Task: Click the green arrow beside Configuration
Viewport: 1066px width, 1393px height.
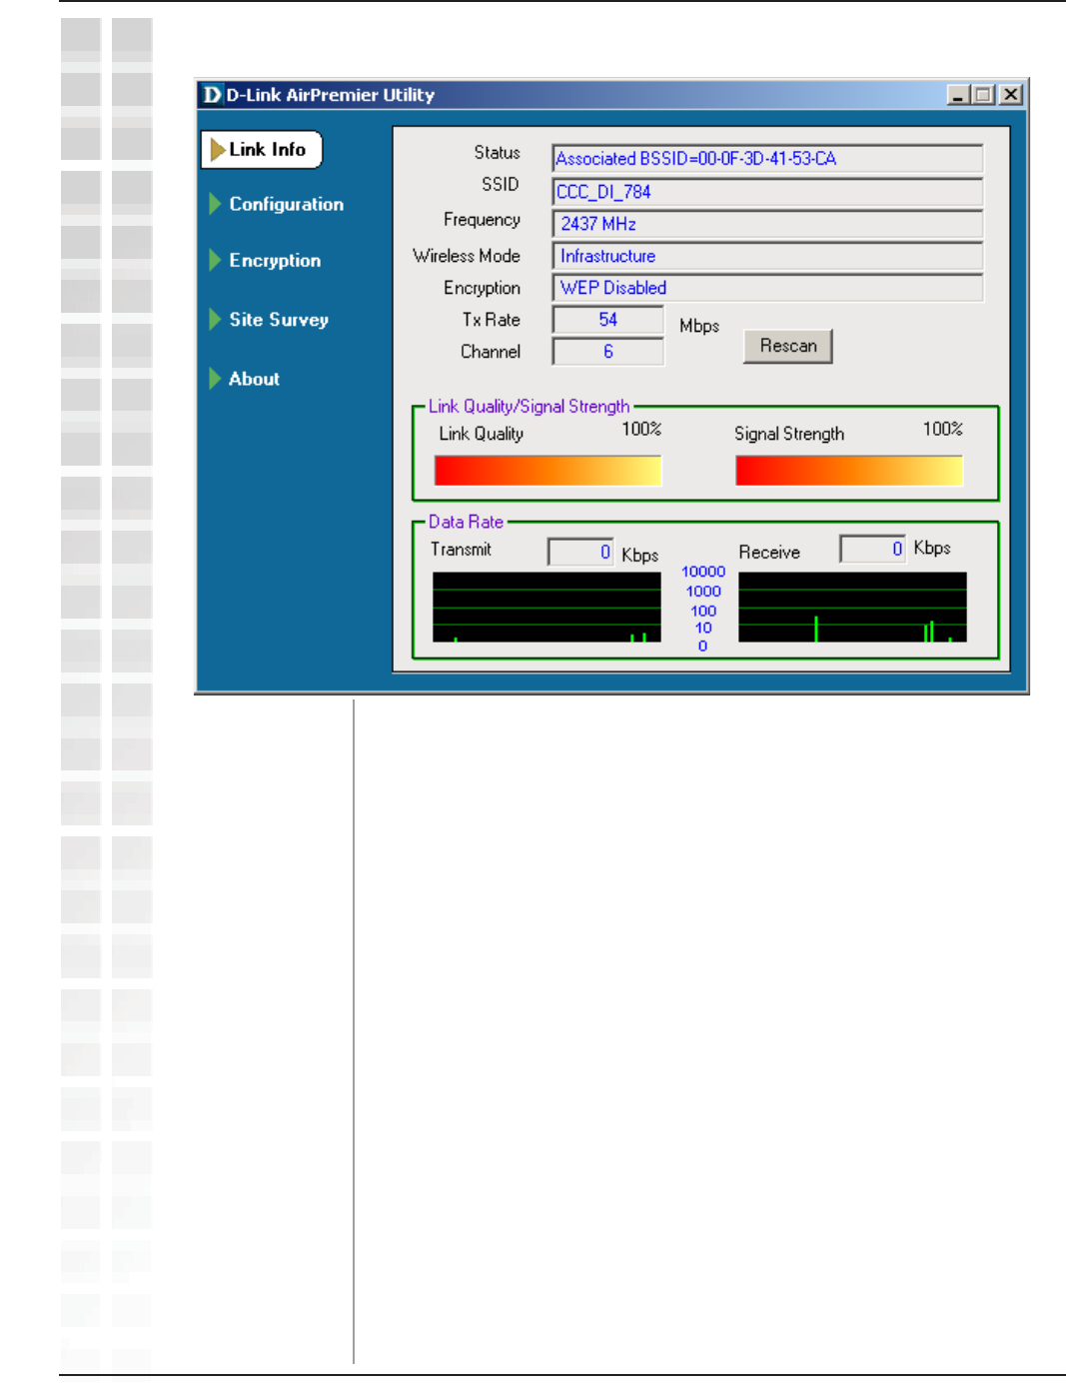Action: (x=215, y=204)
